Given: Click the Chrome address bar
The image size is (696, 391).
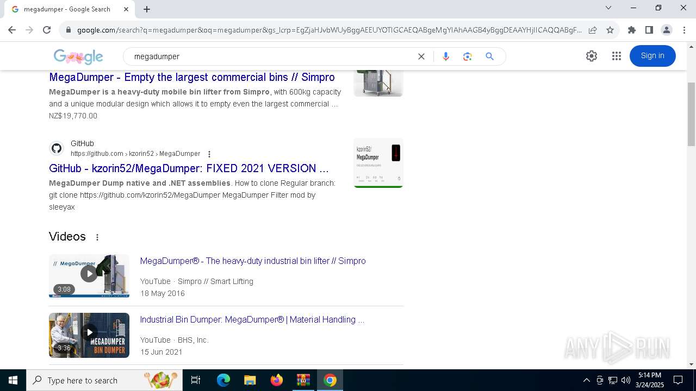Looking at the screenshot, I should [329, 30].
